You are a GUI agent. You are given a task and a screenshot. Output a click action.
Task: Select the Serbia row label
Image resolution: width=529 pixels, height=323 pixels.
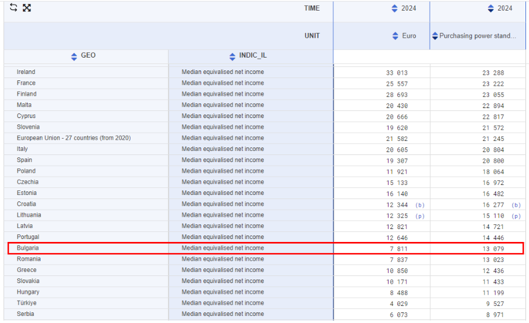[x=25, y=314]
